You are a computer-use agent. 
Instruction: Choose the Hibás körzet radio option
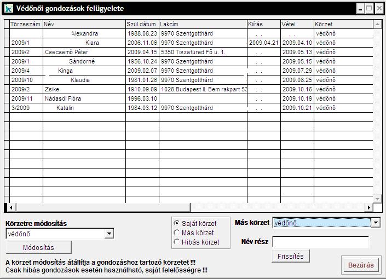tap(176, 242)
